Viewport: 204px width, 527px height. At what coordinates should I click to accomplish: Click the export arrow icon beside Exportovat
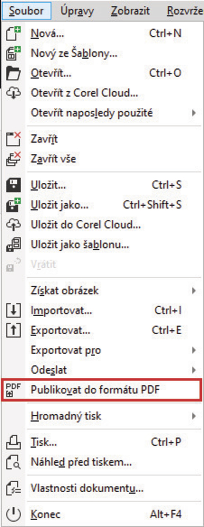(14, 330)
